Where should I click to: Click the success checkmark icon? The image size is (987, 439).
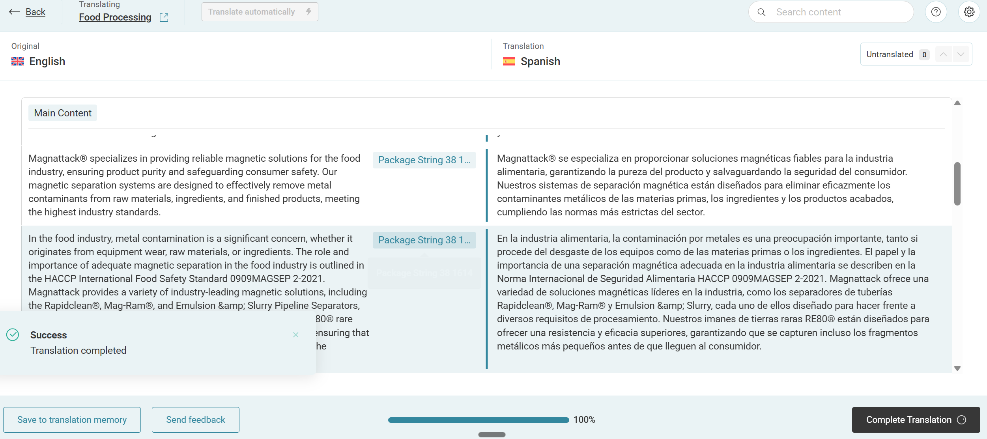(13, 335)
